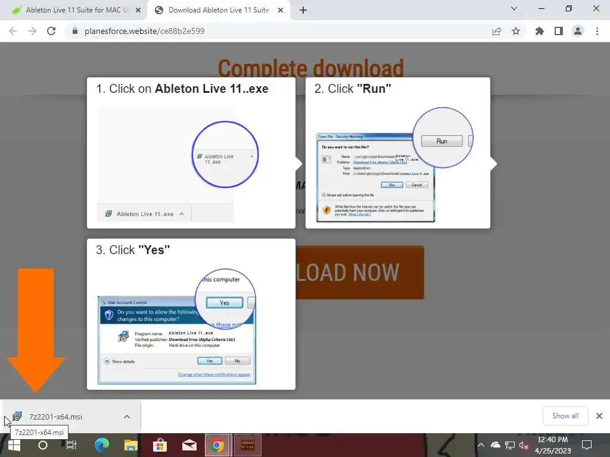610x457 pixels.
Task: Open the Extensions puzzle icon
Action: point(540,31)
